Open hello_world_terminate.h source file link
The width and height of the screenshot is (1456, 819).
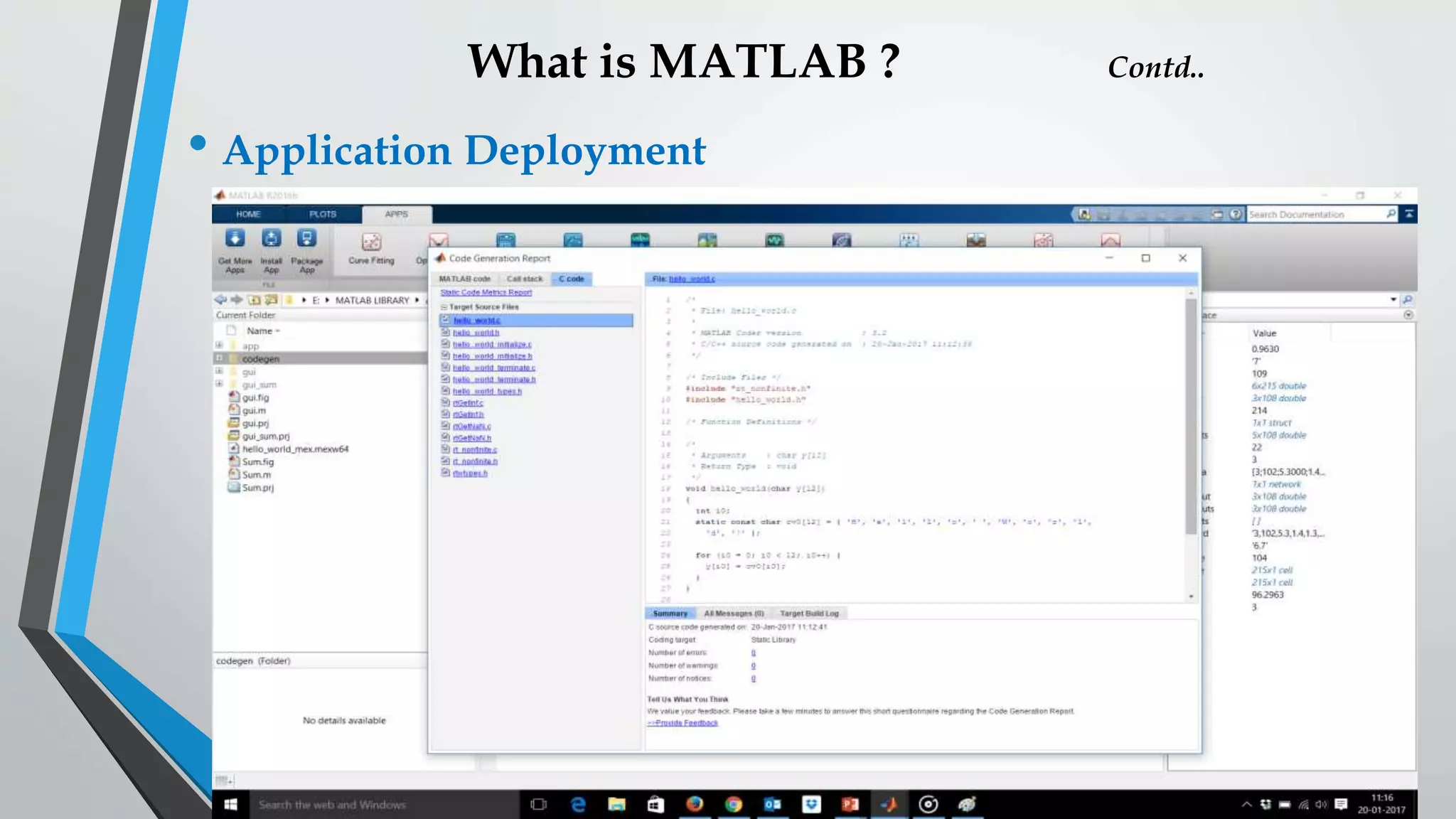(494, 379)
